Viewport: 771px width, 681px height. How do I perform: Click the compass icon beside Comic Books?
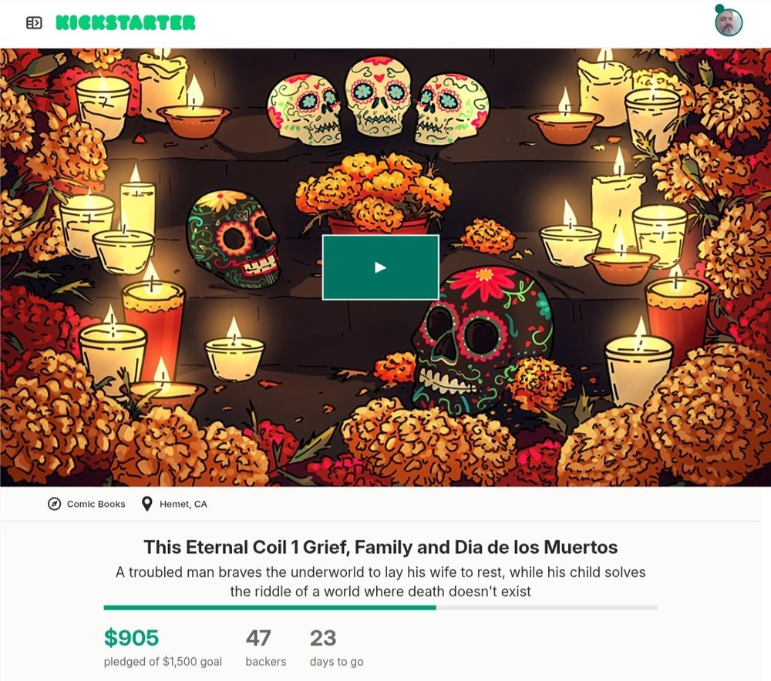coord(54,504)
